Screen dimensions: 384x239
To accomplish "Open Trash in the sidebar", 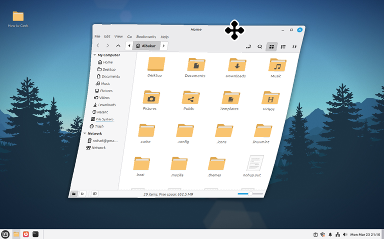I will click(x=99, y=126).
